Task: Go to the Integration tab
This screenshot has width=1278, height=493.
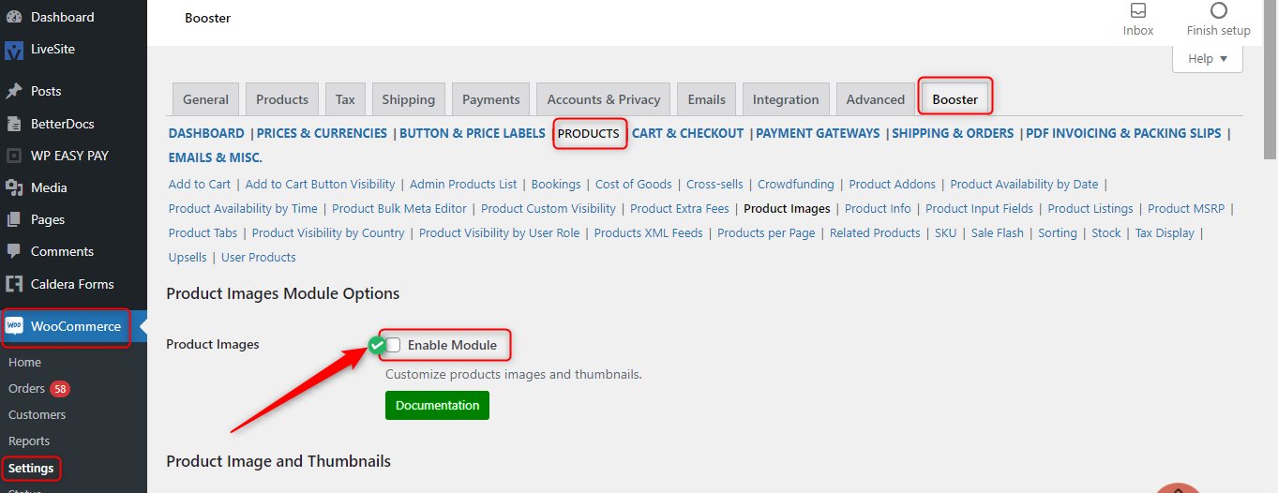Action: [x=786, y=99]
